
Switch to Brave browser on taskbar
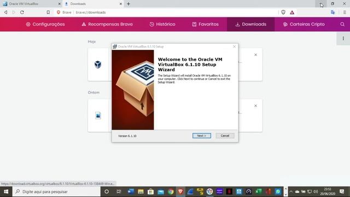coord(180,192)
